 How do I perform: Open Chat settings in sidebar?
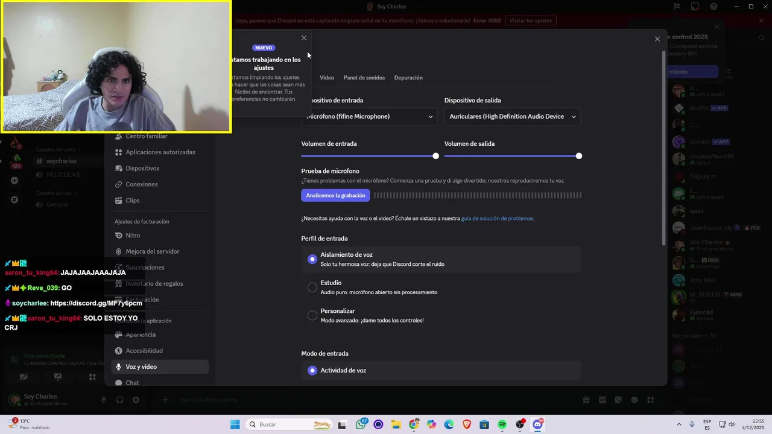point(160,383)
